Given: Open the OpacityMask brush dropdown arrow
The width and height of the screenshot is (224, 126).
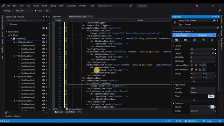Looking at the screenshot, I should coord(215,35).
